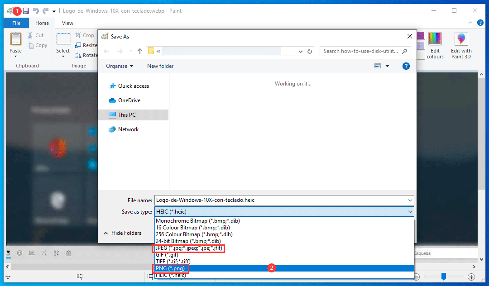
Task: Change the view with the view icon
Action: (377, 66)
